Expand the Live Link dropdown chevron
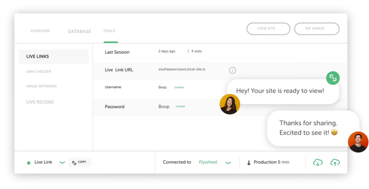 (62, 162)
